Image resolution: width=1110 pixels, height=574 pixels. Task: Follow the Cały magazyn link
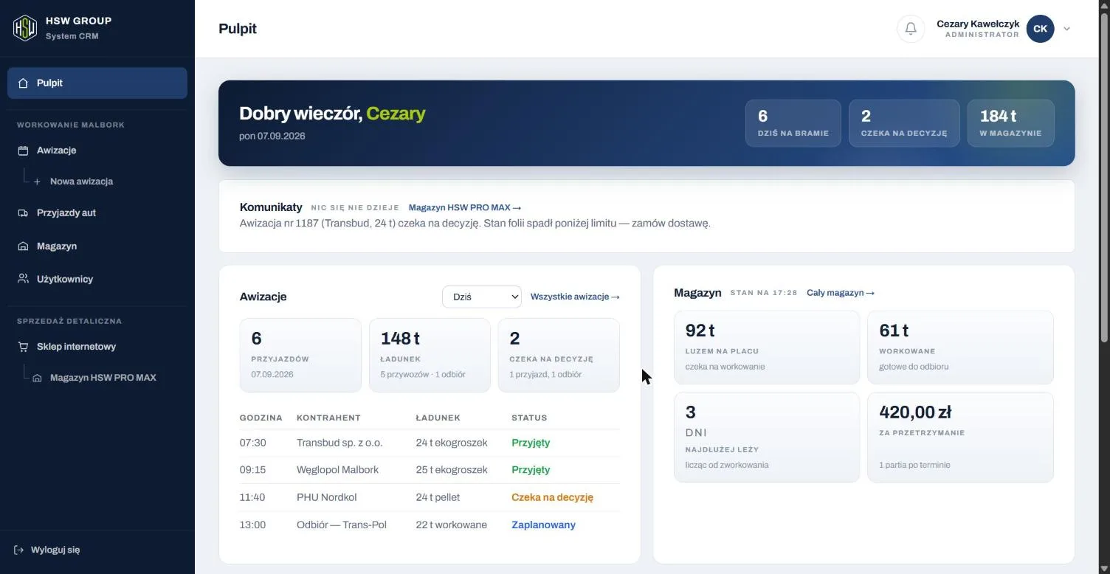point(841,293)
